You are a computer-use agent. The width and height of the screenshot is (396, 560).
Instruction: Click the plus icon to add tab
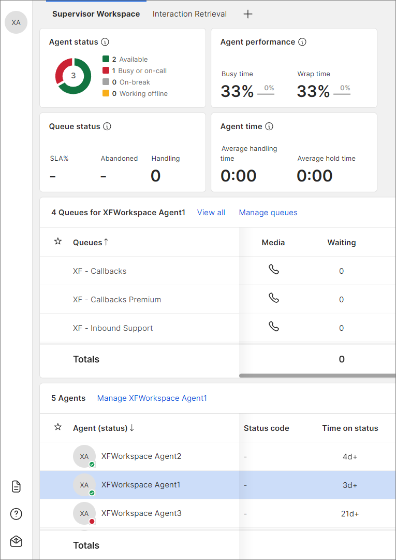pos(248,14)
